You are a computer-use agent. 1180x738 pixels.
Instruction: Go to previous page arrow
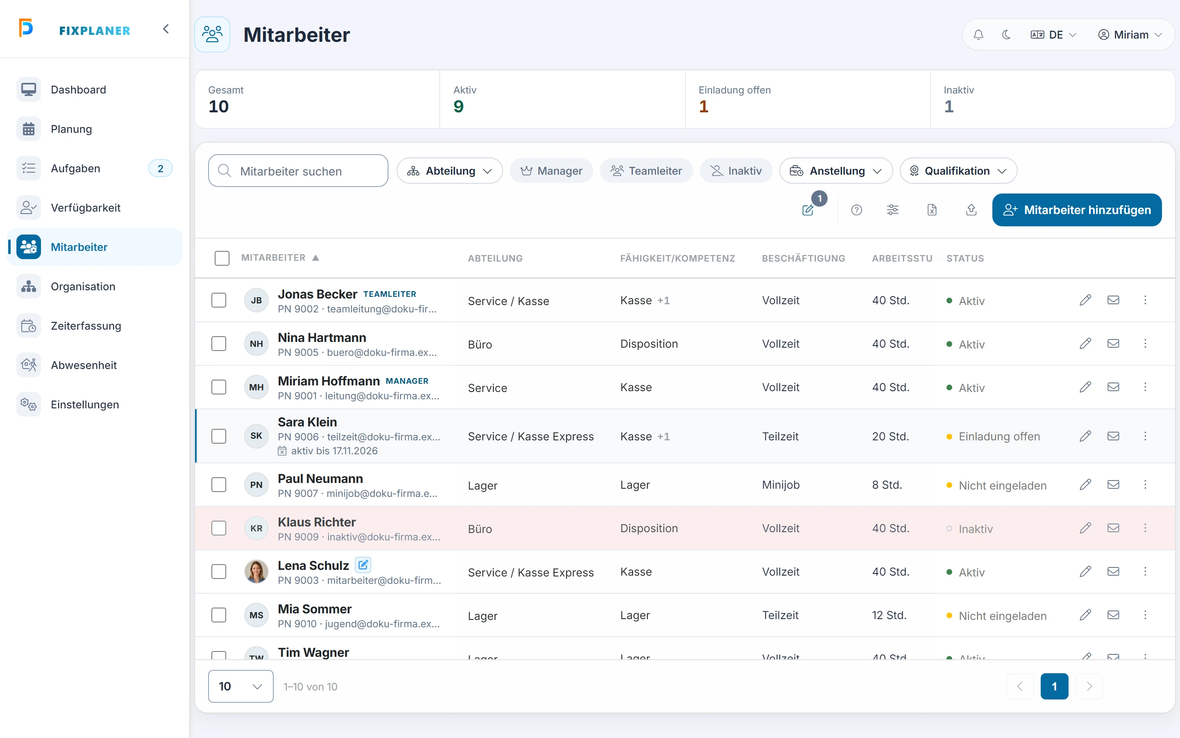pyautogui.click(x=1020, y=686)
